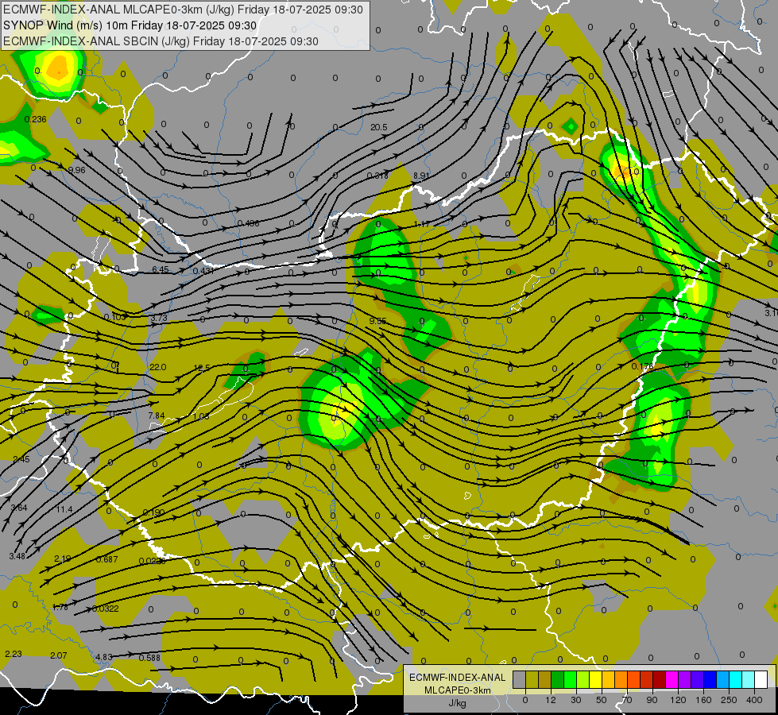Click legend scale value '70'
Viewport: 778px width, 715px height.
tap(627, 700)
